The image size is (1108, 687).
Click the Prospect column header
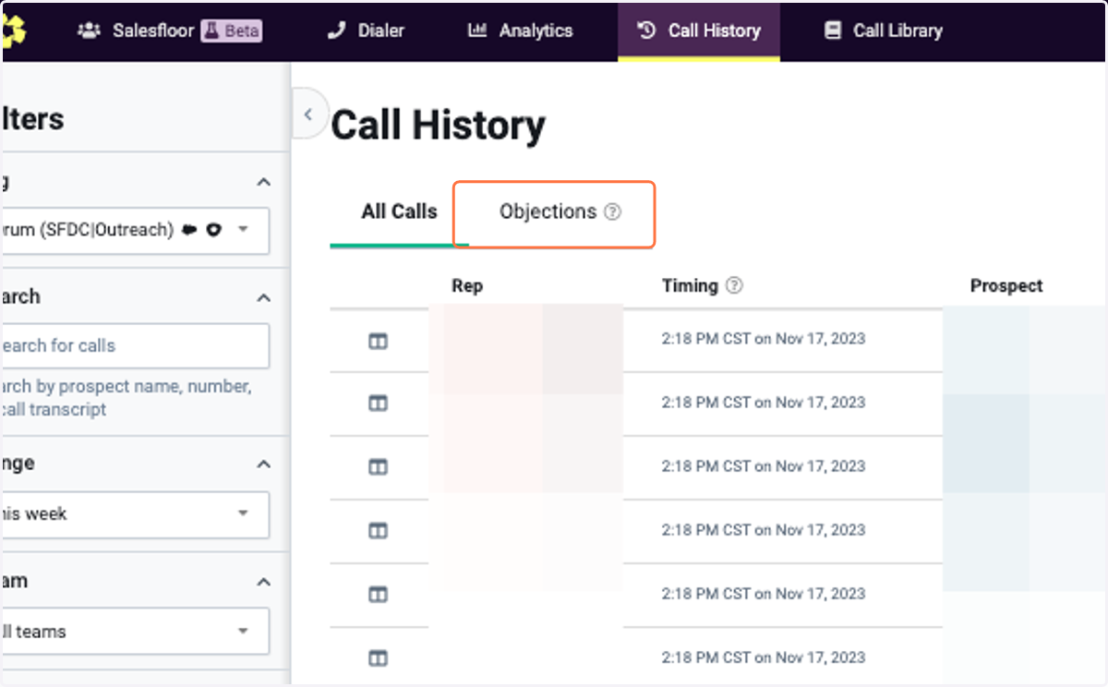click(1006, 286)
